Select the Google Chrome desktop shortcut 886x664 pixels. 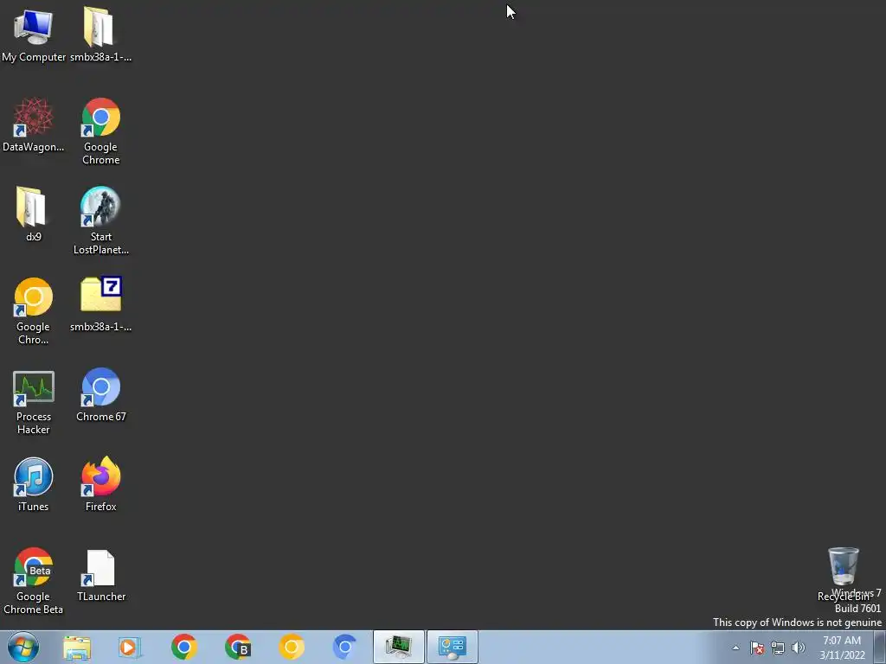coord(100,131)
